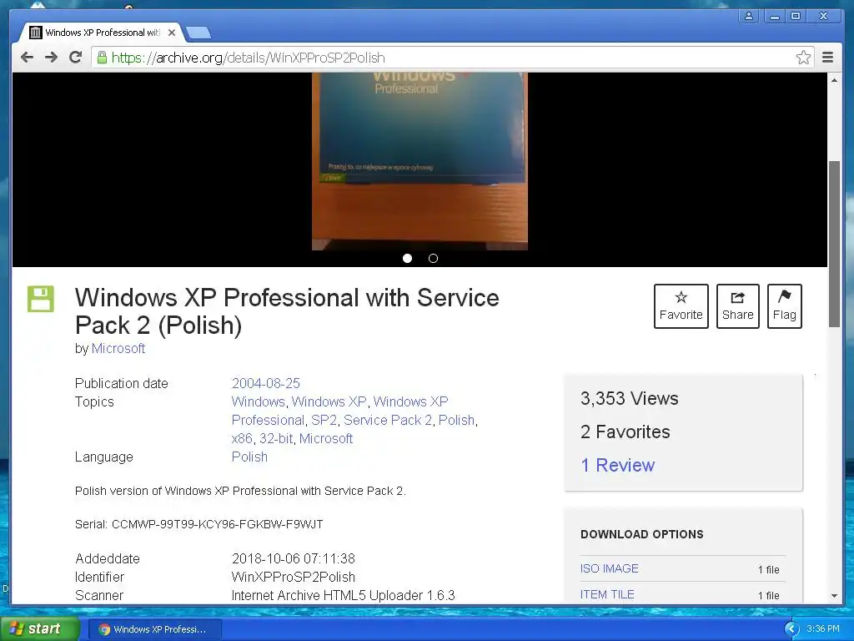Open the Microsoft creator link
This screenshot has height=641, width=854.
tap(118, 348)
